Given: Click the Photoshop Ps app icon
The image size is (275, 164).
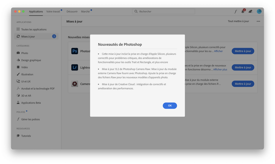Looking at the screenshot, I should 75,51.
